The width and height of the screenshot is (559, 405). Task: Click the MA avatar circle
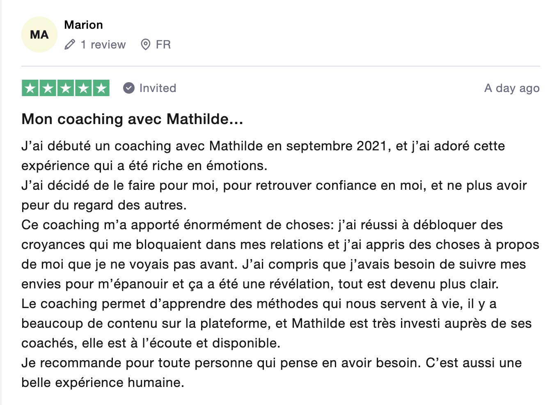coord(39,35)
